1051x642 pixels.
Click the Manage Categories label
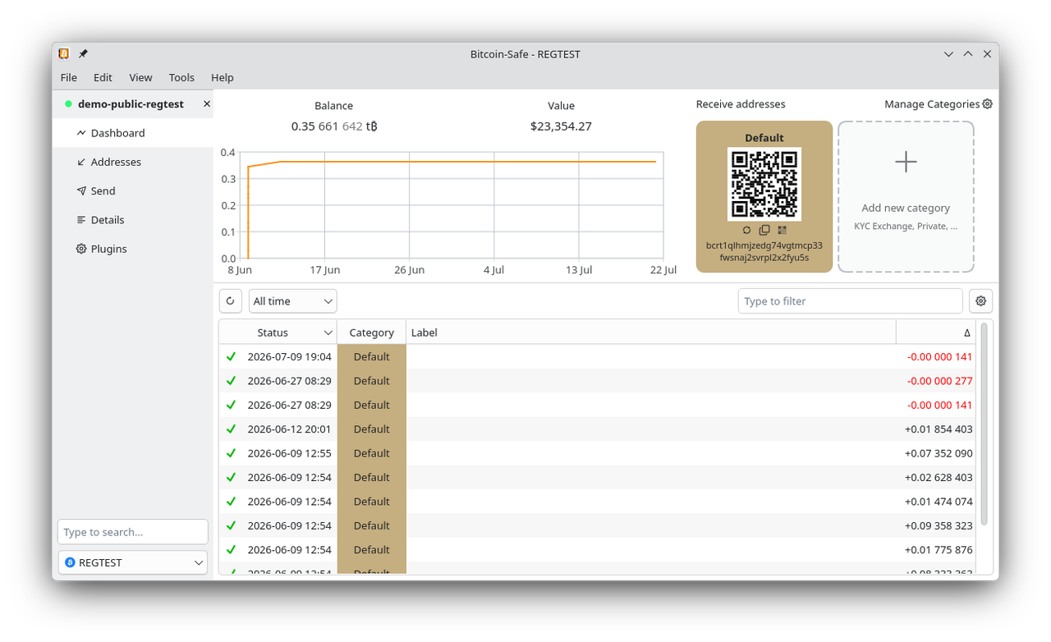coord(932,104)
